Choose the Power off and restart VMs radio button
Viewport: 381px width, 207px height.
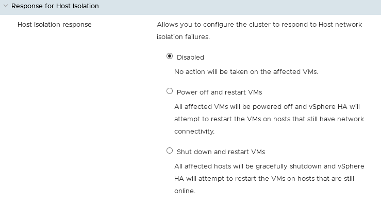point(170,91)
